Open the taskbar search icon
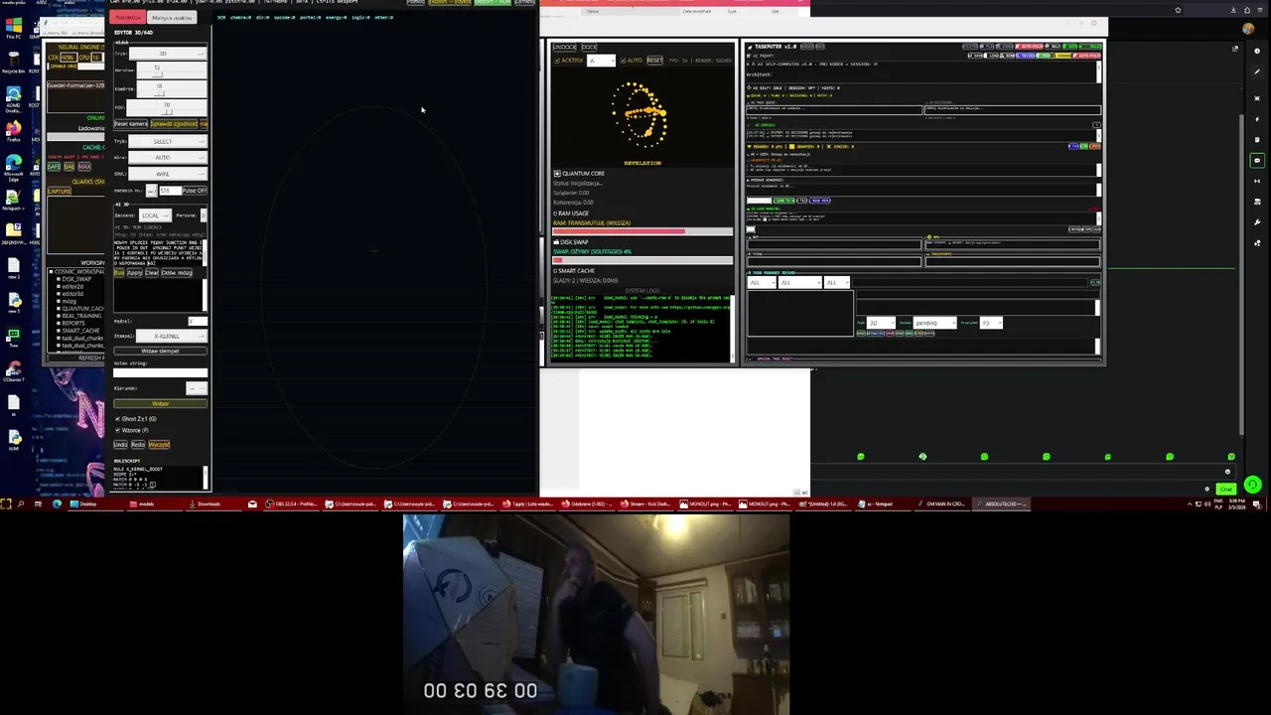Viewport: 1271px width, 715px height. 20,503
